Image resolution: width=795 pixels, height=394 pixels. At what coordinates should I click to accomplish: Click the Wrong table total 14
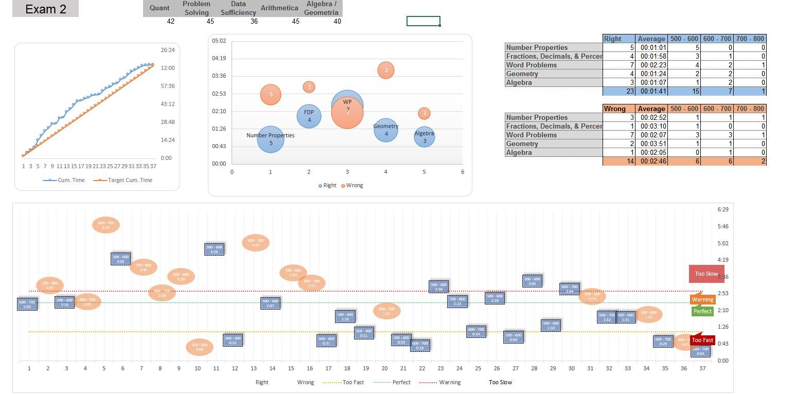[619, 161]
